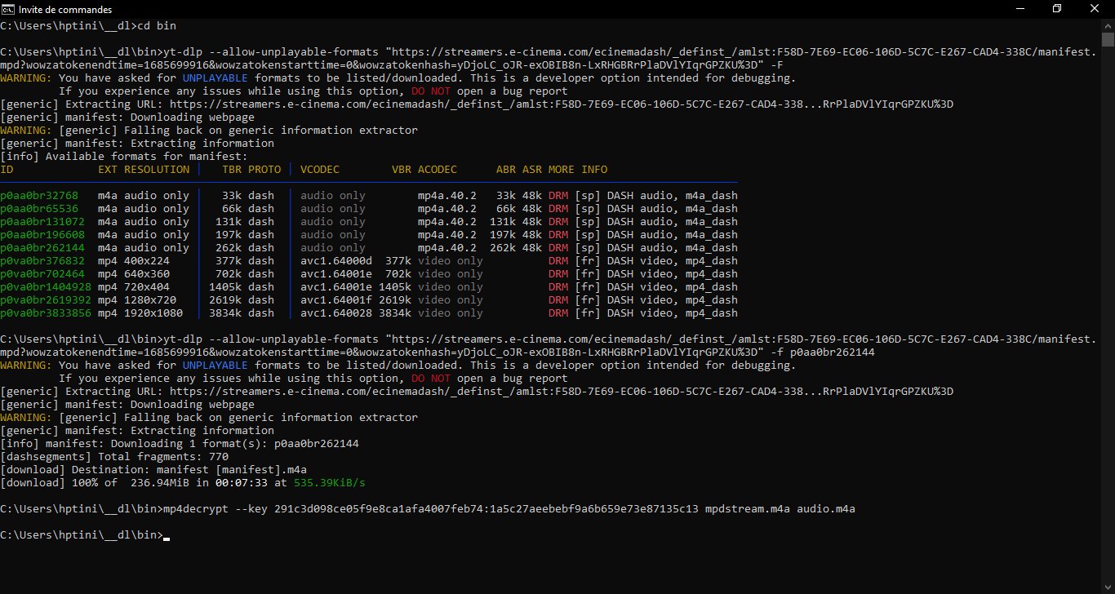The image size is (1115, 594).
Task: Click the 720x404 resolution value
Action: click(147, 287)
